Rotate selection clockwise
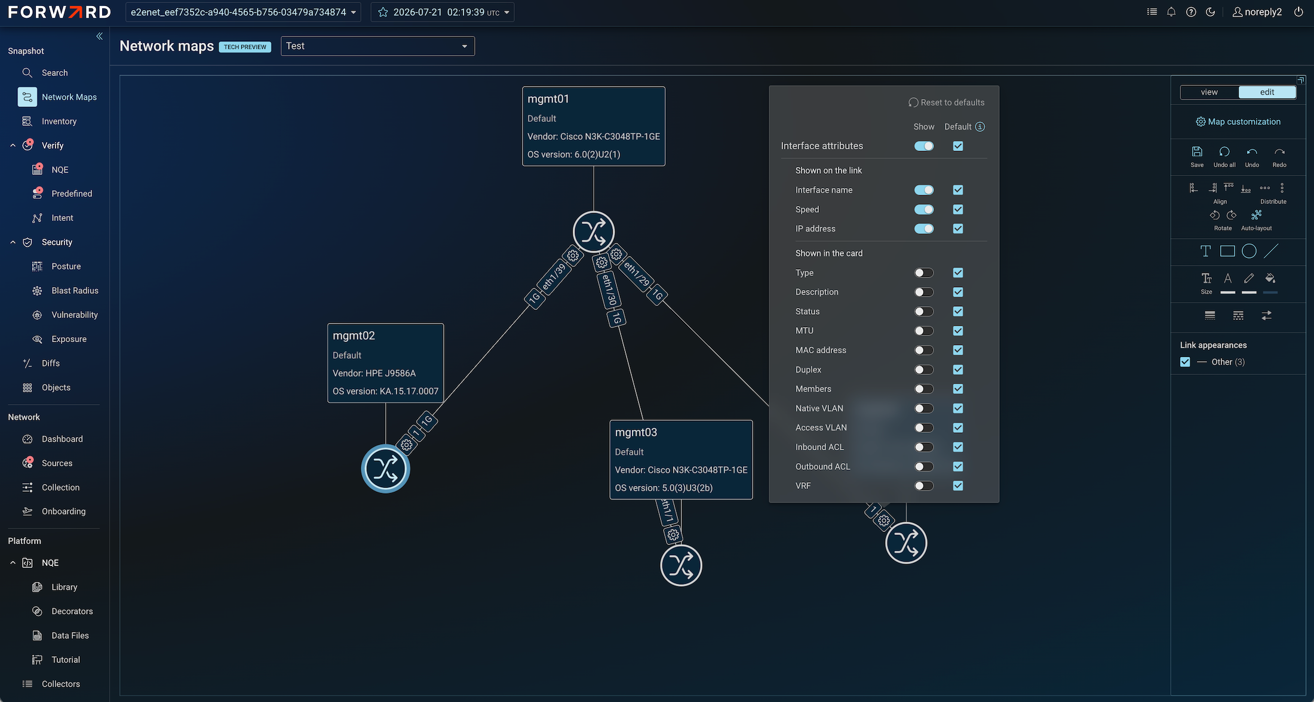 (1232, 215)
